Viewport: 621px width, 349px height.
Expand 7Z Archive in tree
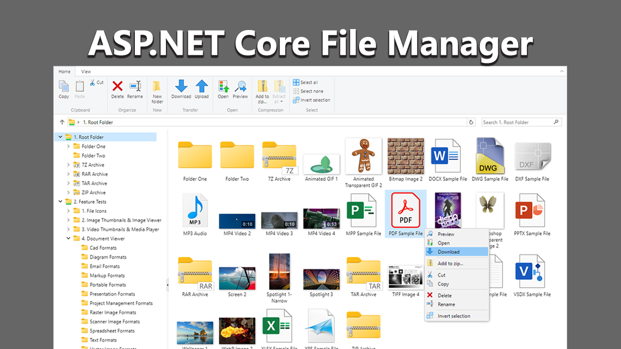tap(68, 165)
